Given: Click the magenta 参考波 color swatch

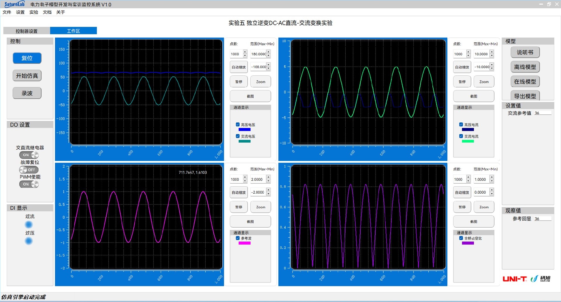Looking at the screenshot, I should pyautogui.click(x=244, y=243).
